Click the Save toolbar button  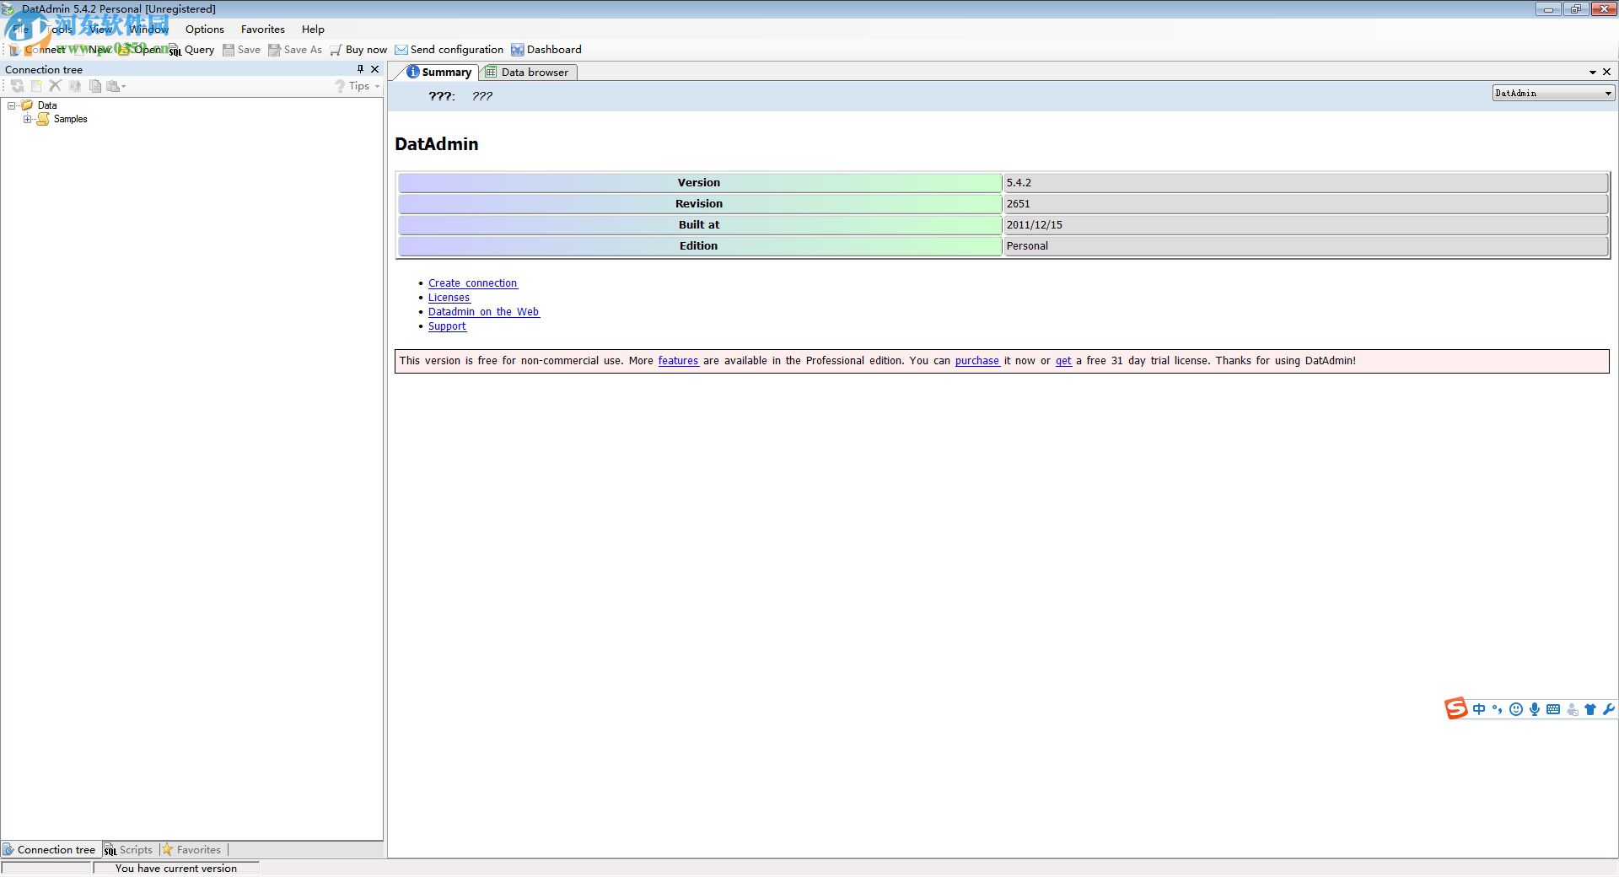(241, 50)
